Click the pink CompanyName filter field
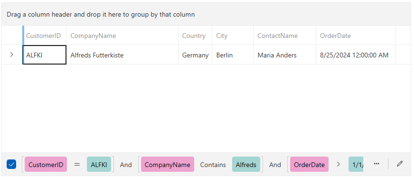 [168, 164]
